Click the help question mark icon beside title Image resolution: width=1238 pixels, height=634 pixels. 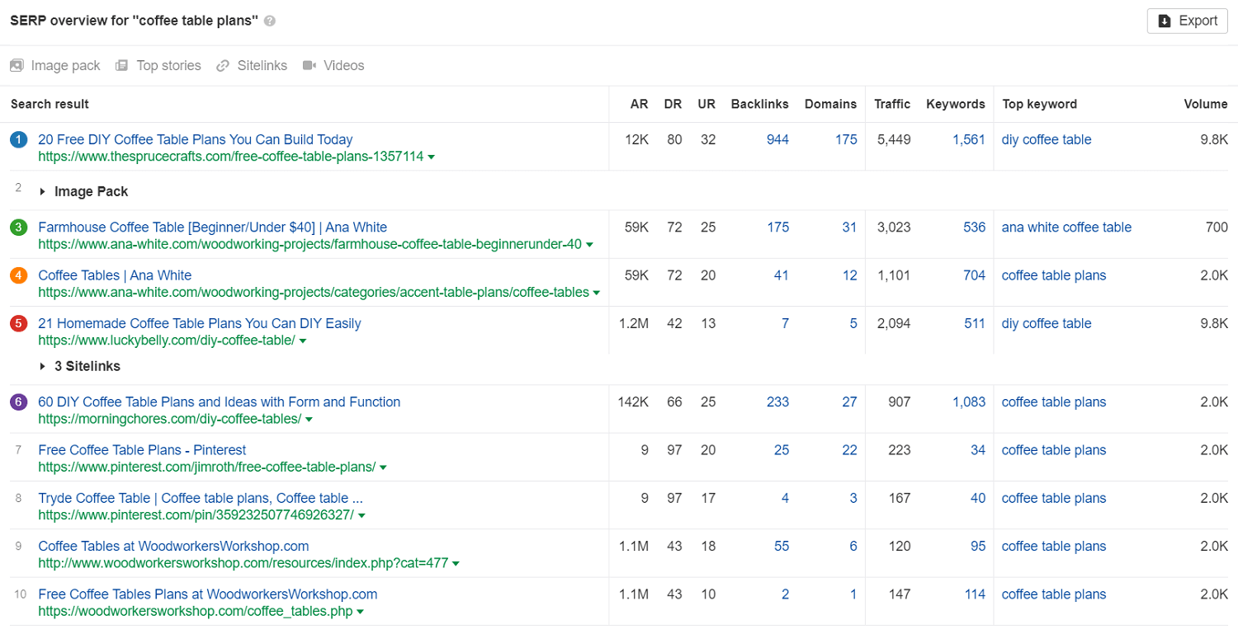270,21
